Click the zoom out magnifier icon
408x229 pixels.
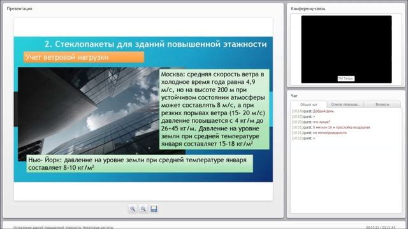click(143, 209)
